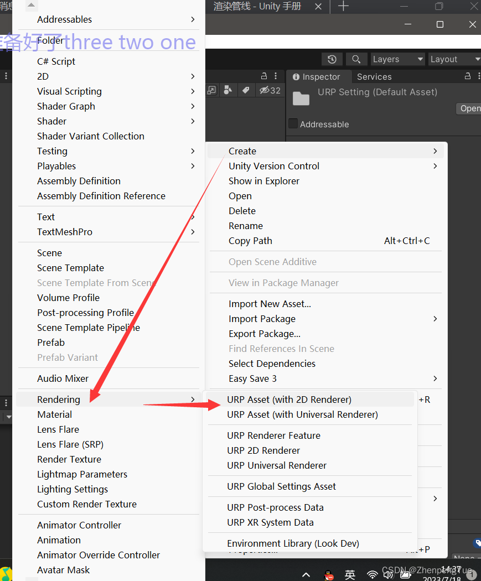This screenshot has width=481, height=581.
Task: Expand the TextMeshPro submenu
Action: [108, 232]
